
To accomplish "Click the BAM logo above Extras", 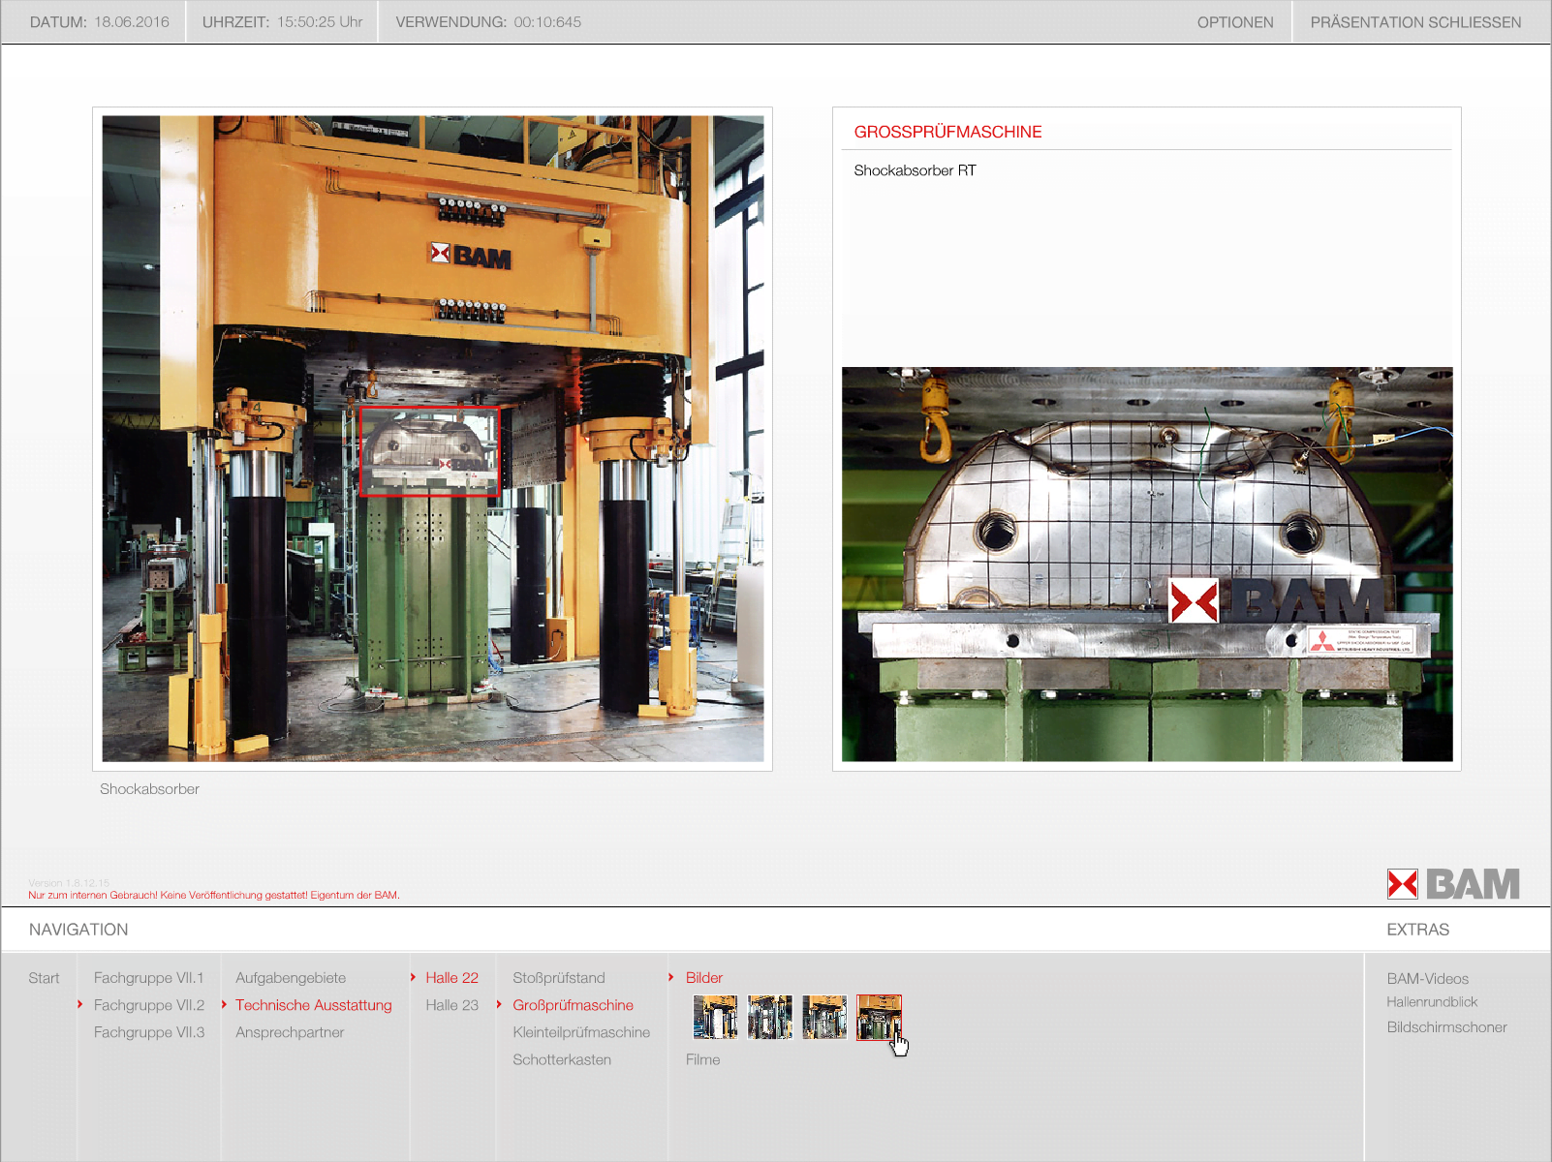I will 1452,884.
